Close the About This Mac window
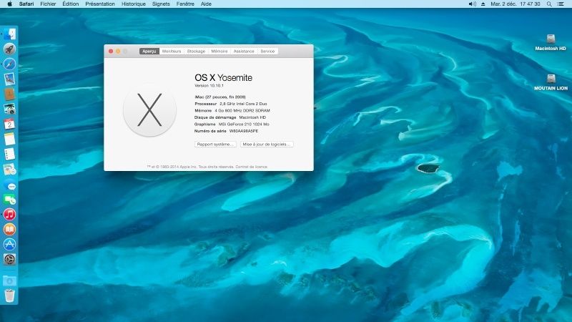The image size is (572, 322). [x=111, y=51]
